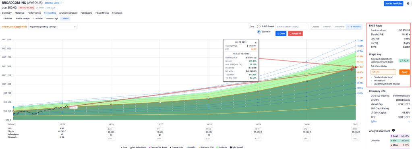Open the Financials tab

(x=117, y=12)
